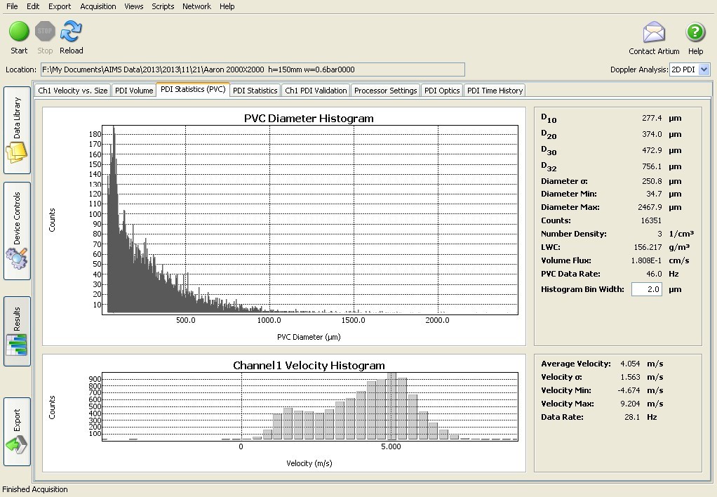
Task: Open the Processor Settings tab
Action: click(x=385, y=91)
